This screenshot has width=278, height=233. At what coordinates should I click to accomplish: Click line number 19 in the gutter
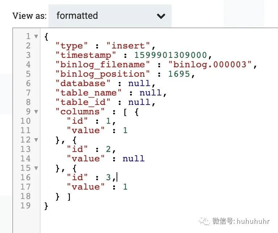(x=26, y=206)
